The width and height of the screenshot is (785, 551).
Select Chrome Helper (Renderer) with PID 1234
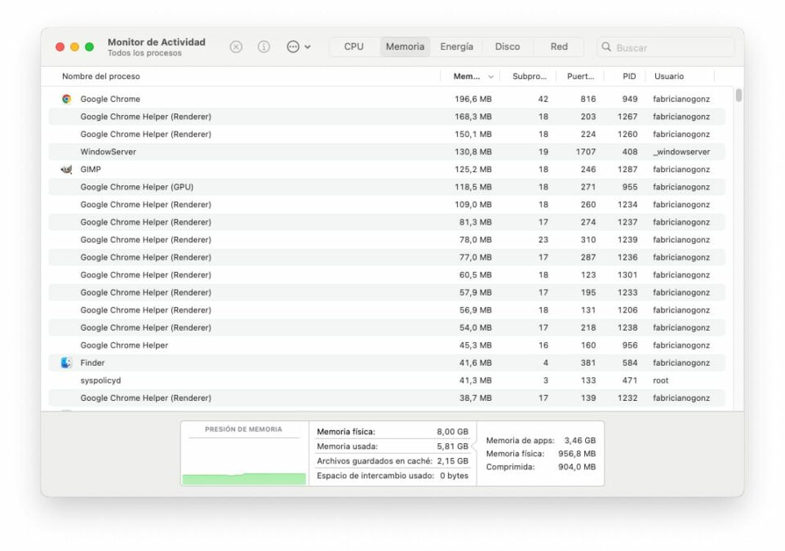point(387,204)
